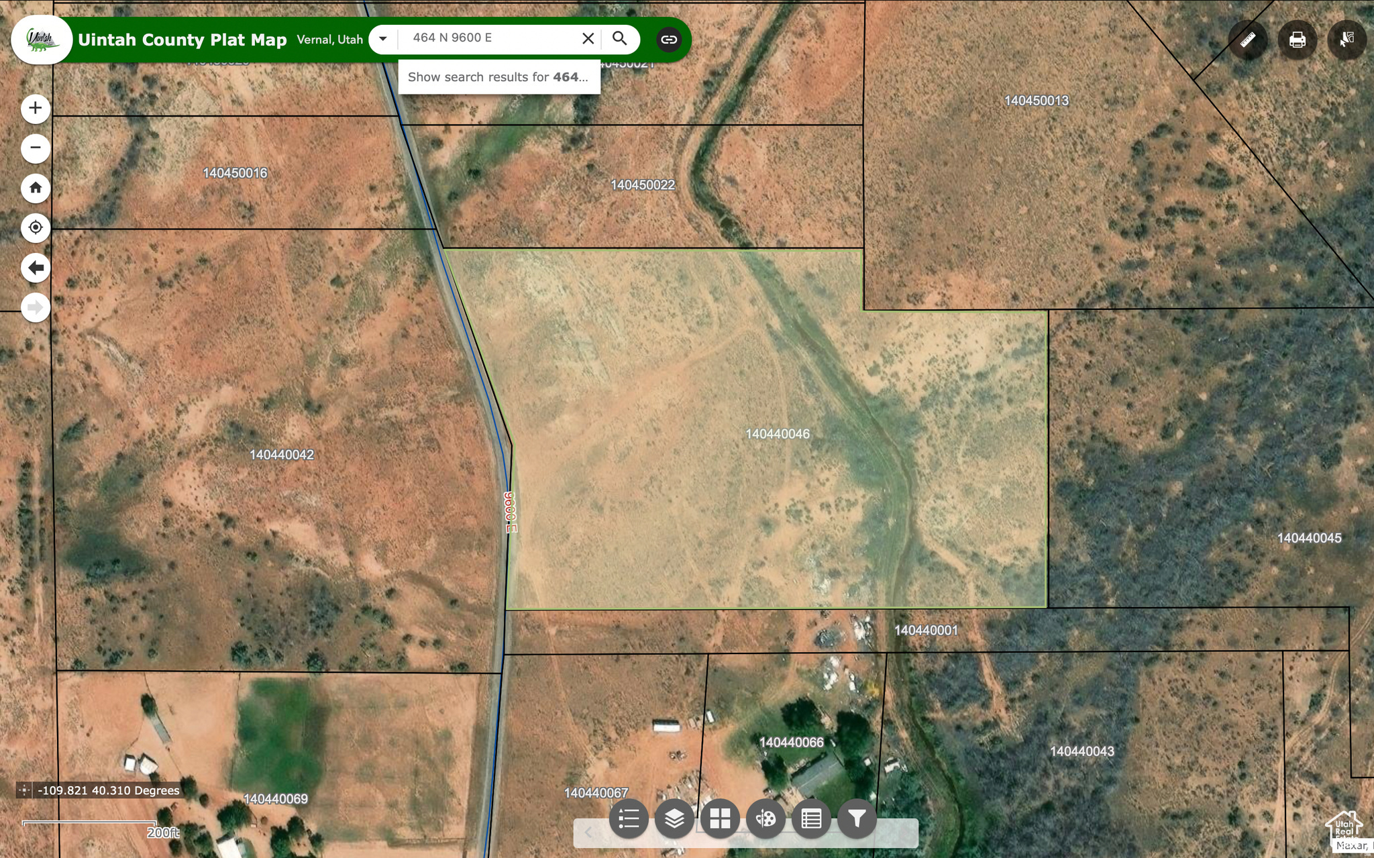Zoom out with minus button
Viewport: 1374px width, 858px height.
point(36,148)
